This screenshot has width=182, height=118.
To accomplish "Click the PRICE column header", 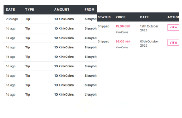I will point(120,17).
